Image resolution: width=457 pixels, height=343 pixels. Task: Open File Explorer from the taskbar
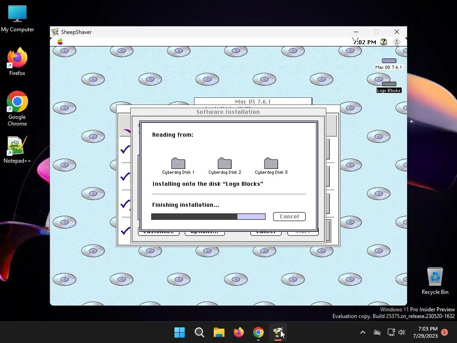(219, 332)
